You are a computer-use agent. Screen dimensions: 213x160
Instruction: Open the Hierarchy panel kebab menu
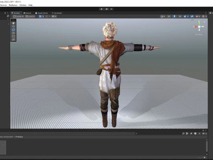pyautogui.click(x=8, y=13)
